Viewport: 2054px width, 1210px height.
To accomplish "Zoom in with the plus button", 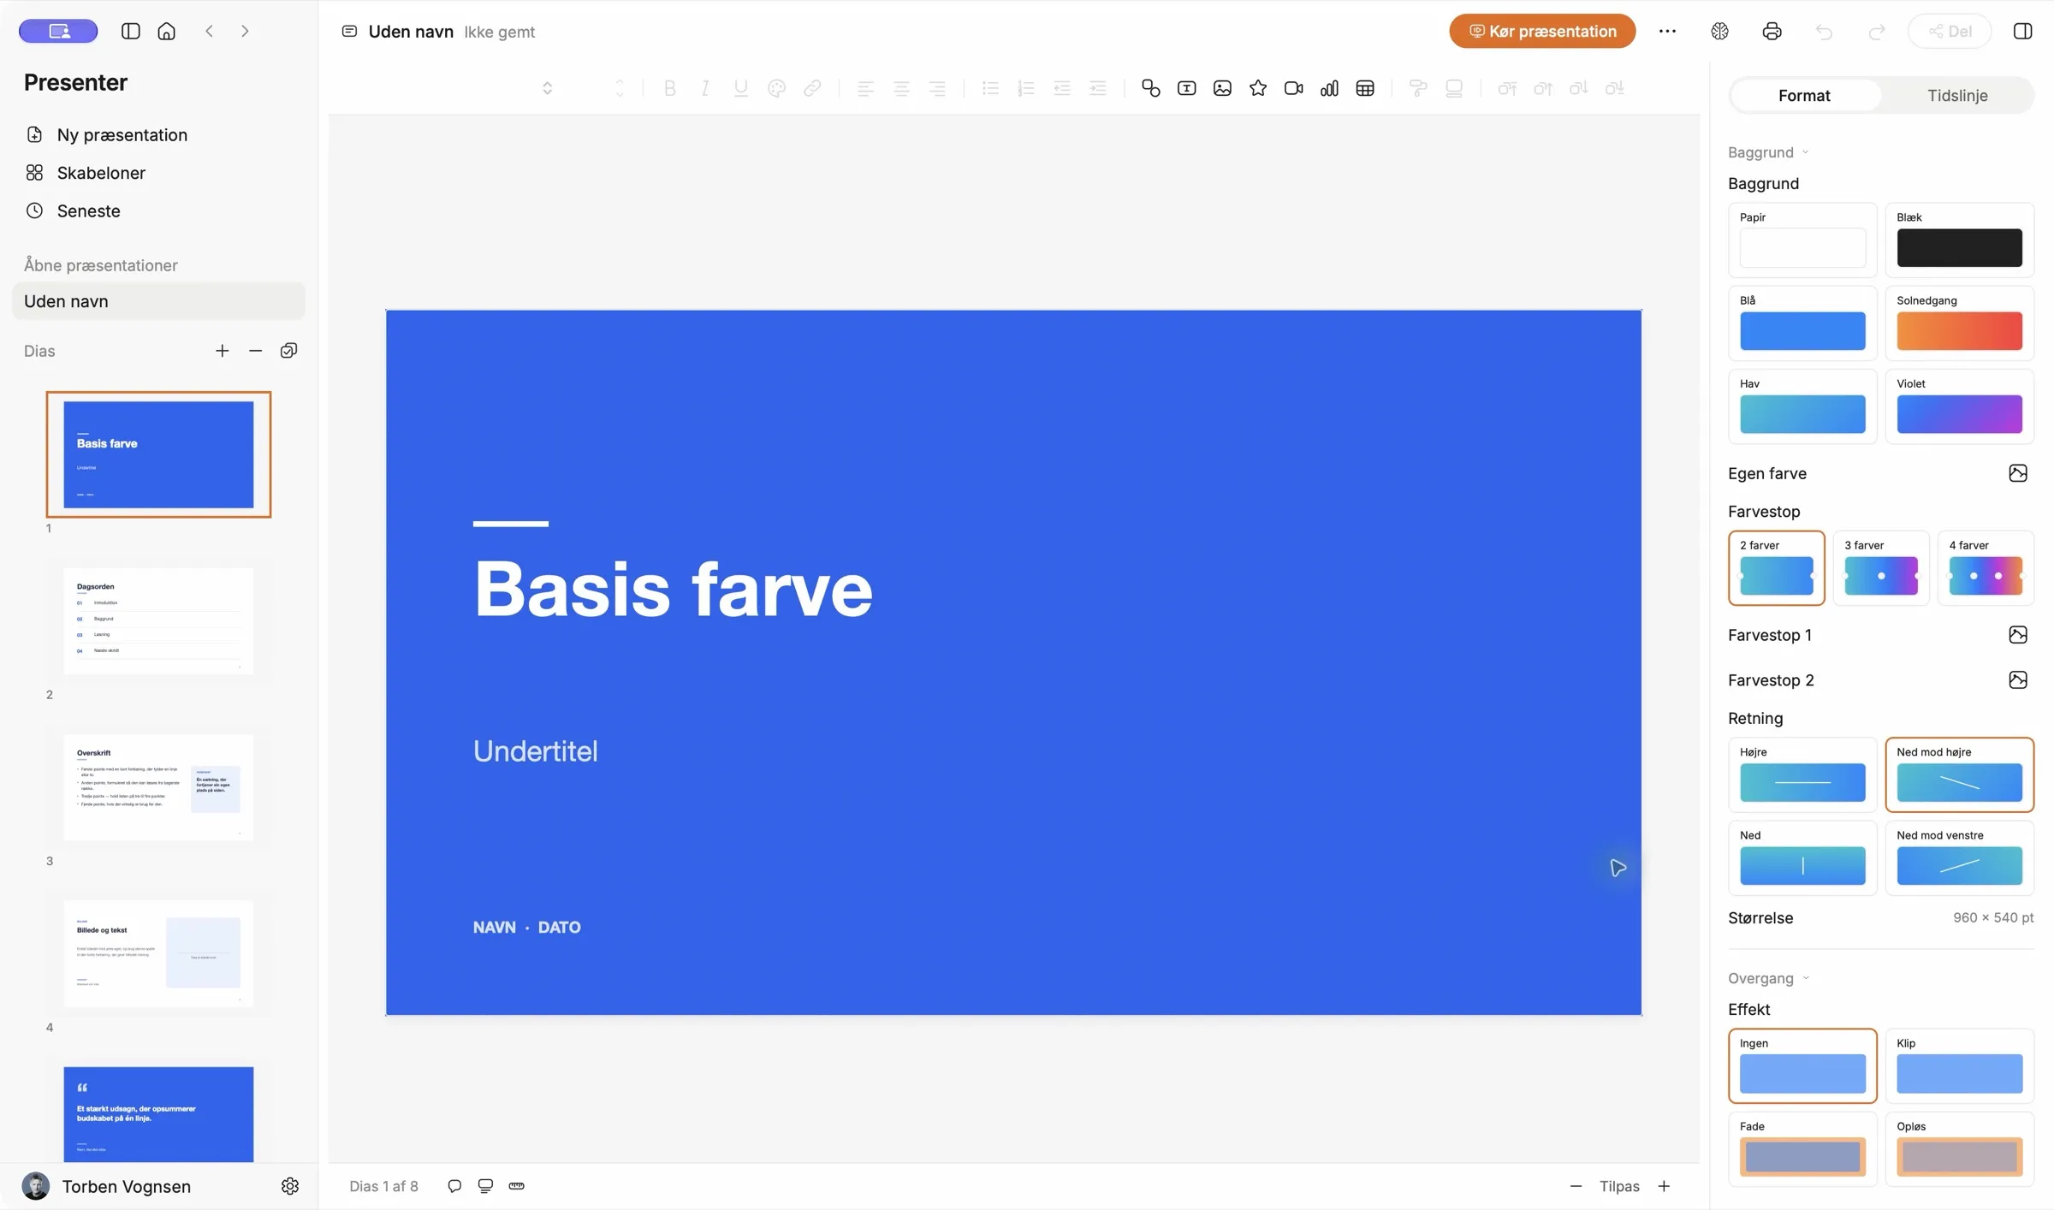I will point(1664,1186).
